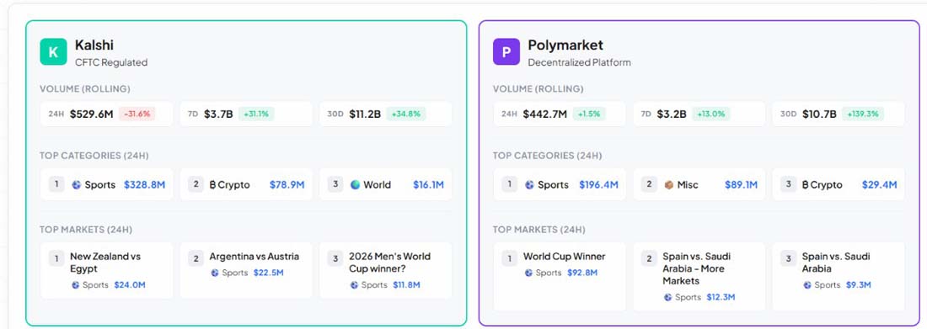Image resolution: width=927 pixels, height=329 pixels.
Task: Open the Argentina vs Austria market
Action: [x=247, y=271]
